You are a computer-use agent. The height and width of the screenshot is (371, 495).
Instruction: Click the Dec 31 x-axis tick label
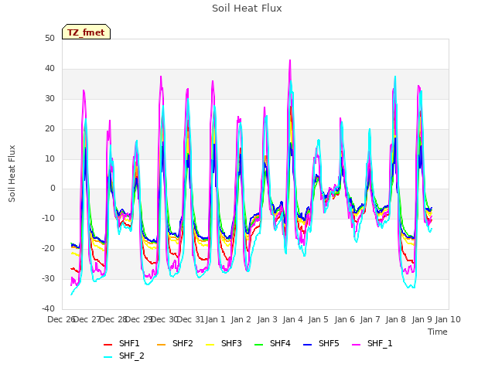[190, 319]
